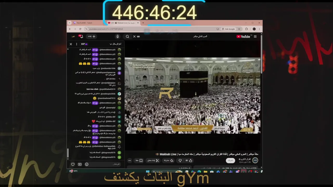Open YouTube notifications bell
Screen dimensions: 333x187
(81, 36)
